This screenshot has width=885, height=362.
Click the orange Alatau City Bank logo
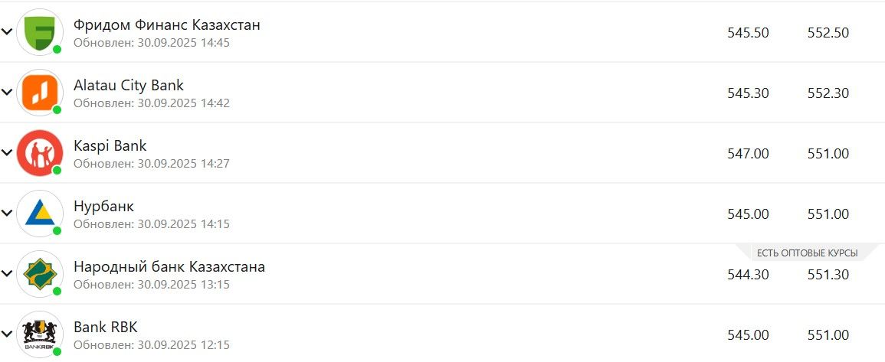(x=40, y=92)
